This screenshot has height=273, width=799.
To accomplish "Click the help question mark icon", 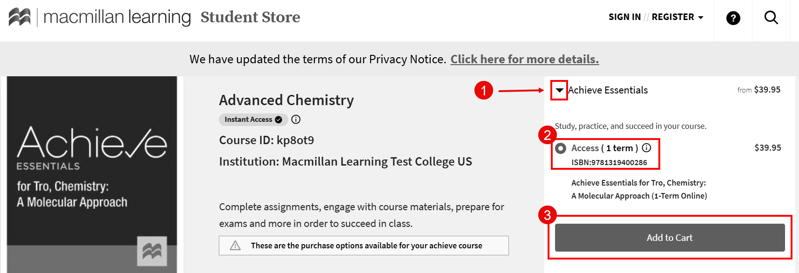I will [732, 18].
